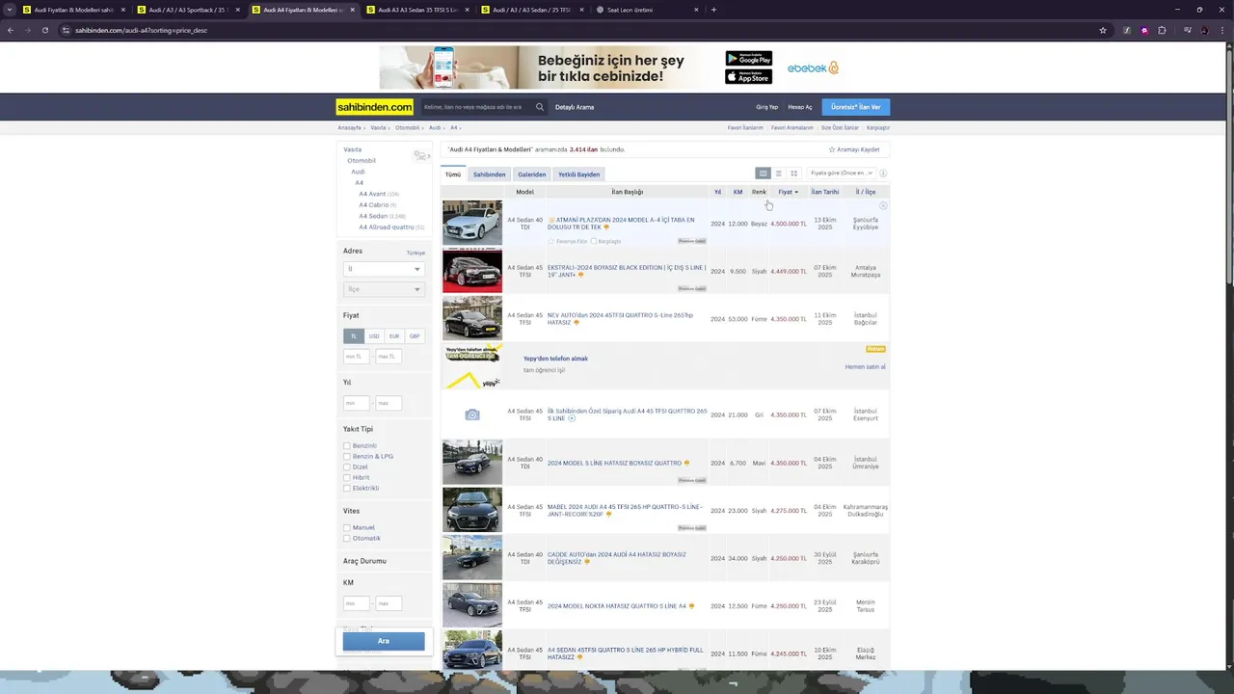Click the Ücretsiz İlan Ver button
This screenshot has width=1234, height=694.
point(856,107)
